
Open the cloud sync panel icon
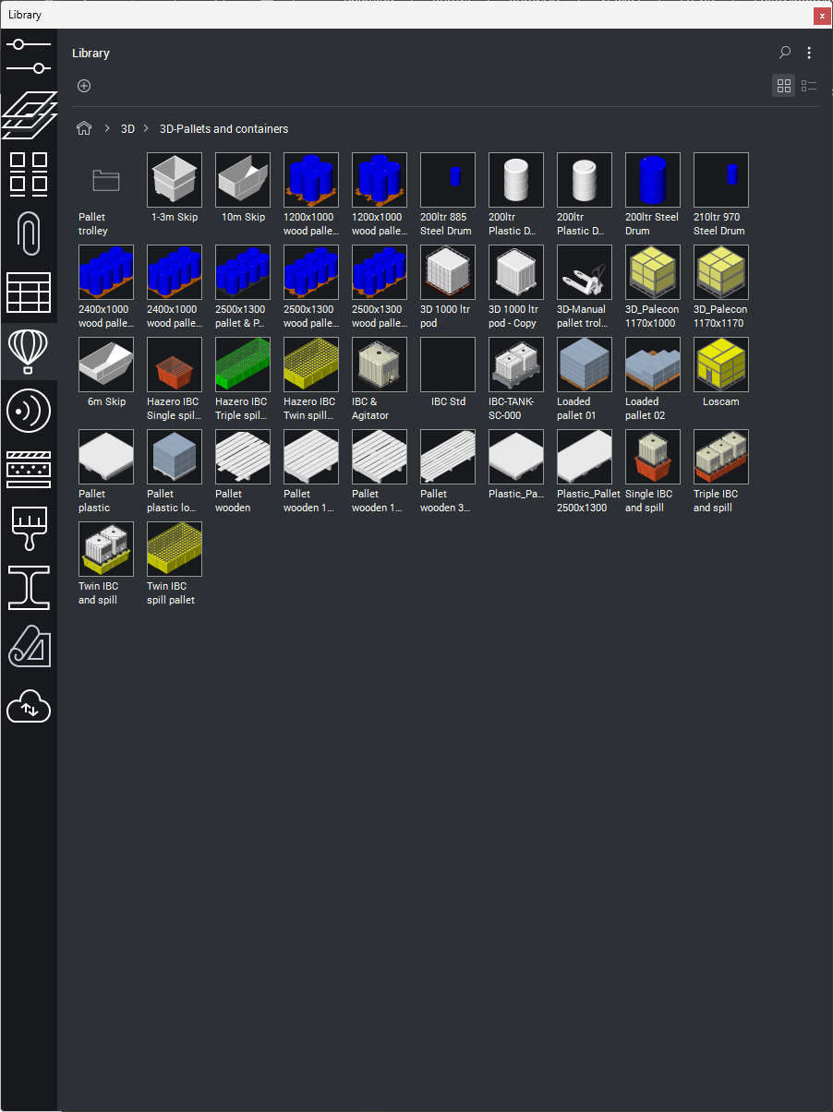pyautogui.click(x=28, y=708)
